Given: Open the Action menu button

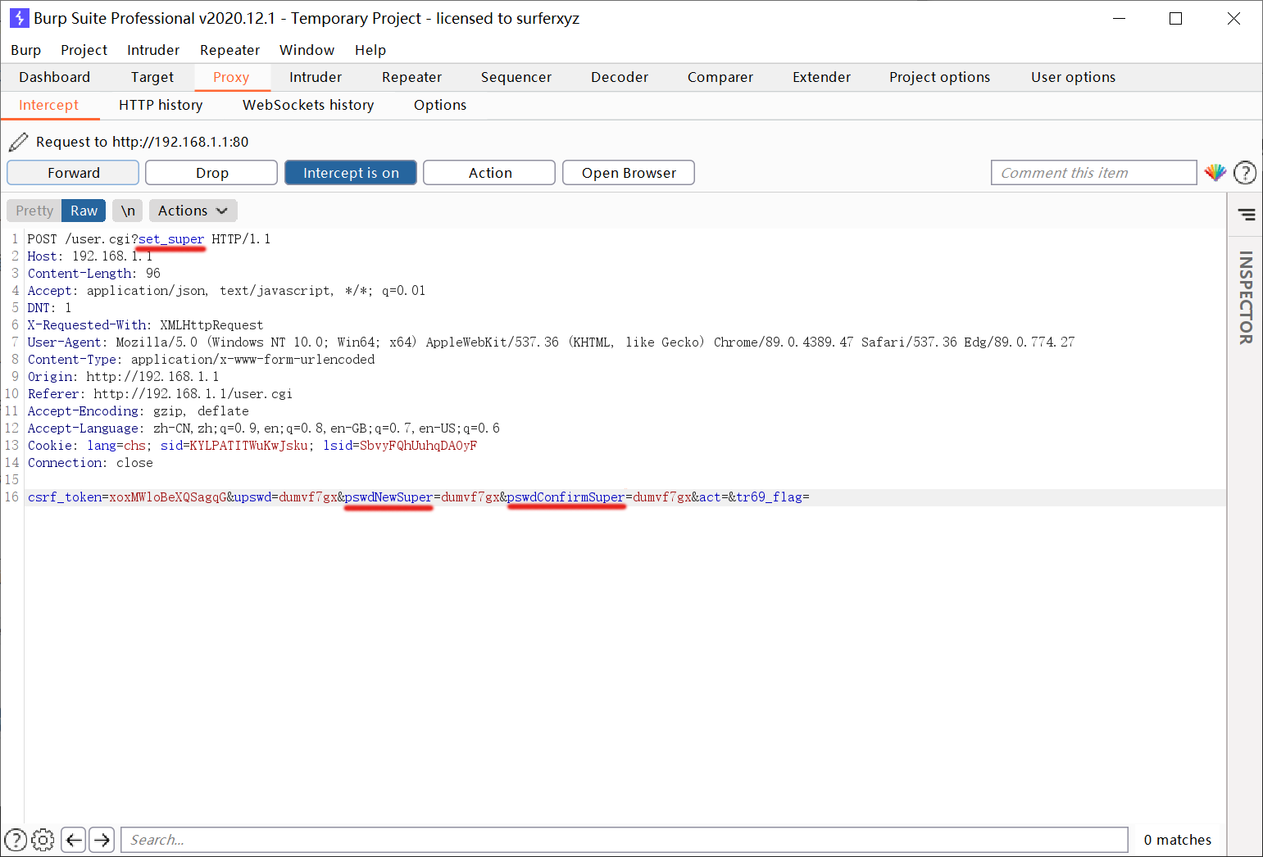Looking at the screenshot, I should tap(489, 173).
